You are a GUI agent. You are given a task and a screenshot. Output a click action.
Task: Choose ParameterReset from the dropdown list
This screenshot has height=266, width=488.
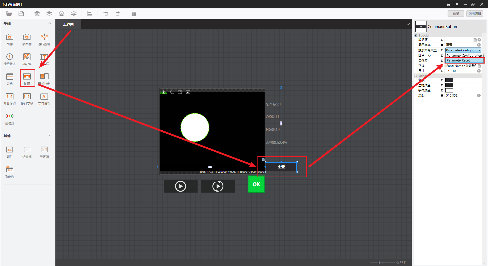click(x=464, y=60)
